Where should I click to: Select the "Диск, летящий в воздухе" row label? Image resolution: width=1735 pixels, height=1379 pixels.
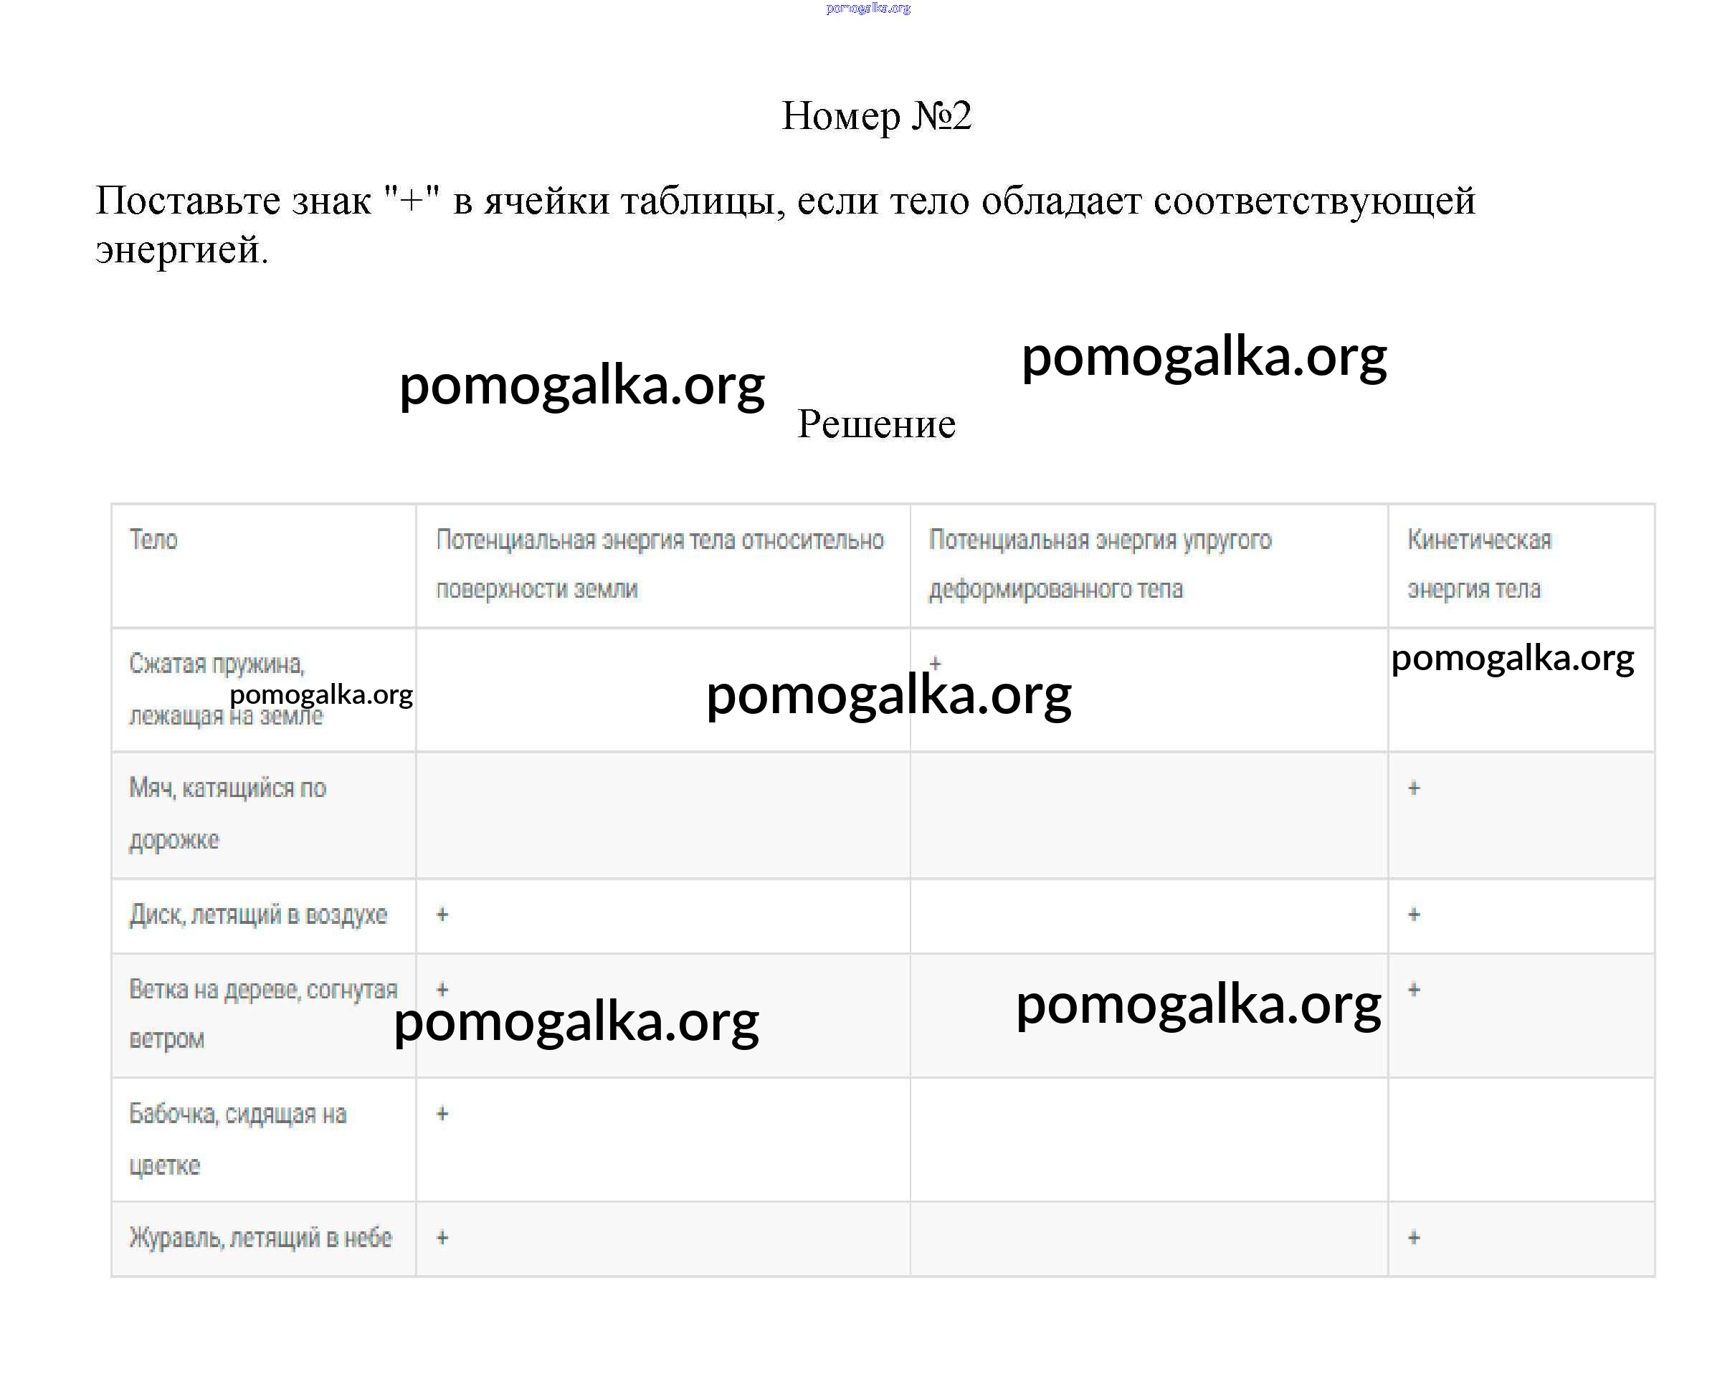(258, 915)
